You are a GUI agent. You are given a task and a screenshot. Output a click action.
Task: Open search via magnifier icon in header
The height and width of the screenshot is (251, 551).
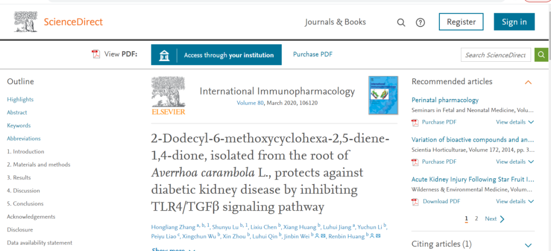click(401, 22)
